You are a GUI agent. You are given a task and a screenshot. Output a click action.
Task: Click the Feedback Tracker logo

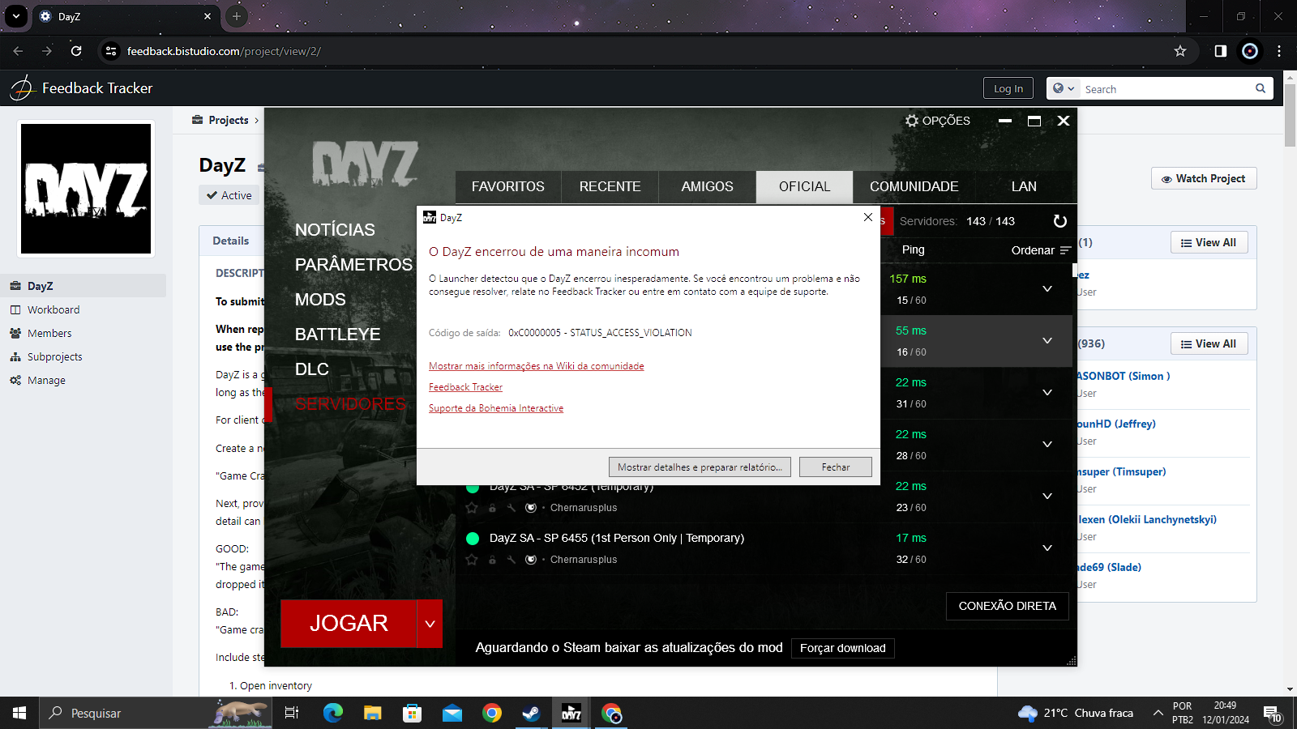[x=81, y=88]
